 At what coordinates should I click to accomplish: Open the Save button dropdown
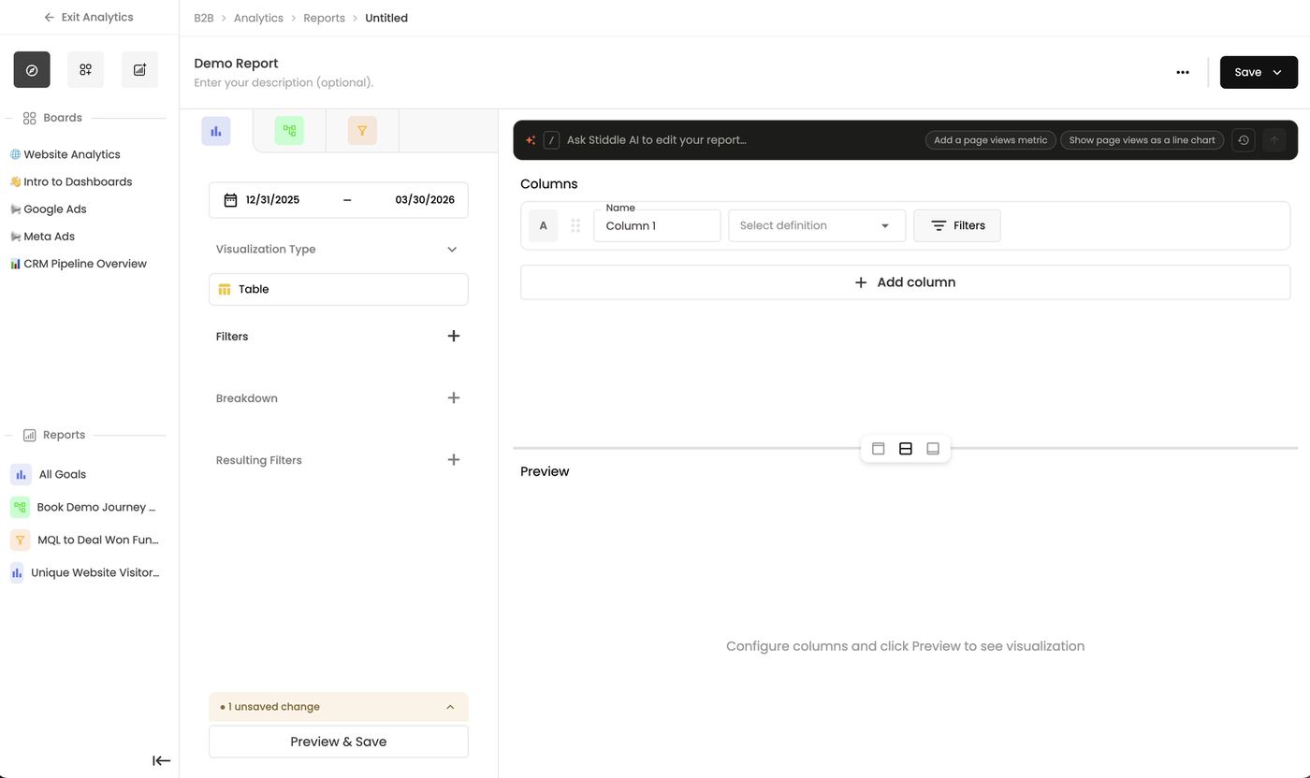1277,72
